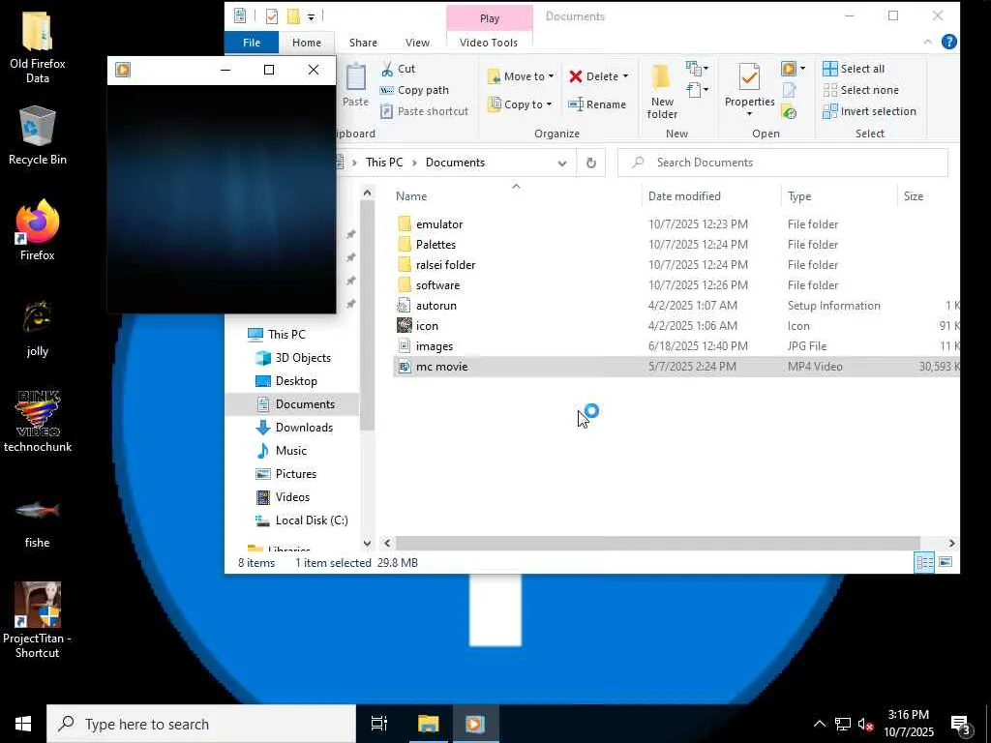Select the jolly desktop icon
Image resolution: width=991 pixels, height=743 pixels.
pyautogui.click(x=38, y=329)
